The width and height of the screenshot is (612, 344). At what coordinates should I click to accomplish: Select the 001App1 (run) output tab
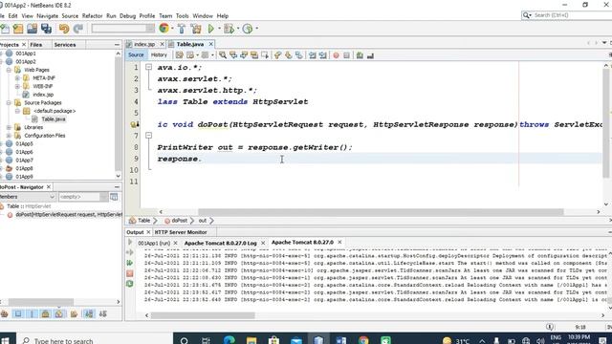point(154,243)
